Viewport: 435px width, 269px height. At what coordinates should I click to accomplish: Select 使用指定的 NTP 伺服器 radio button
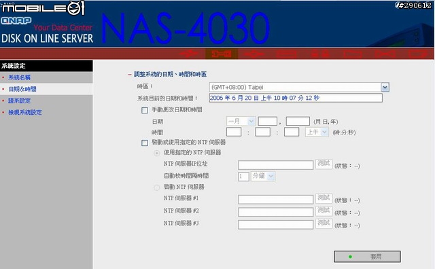point(157,153)
